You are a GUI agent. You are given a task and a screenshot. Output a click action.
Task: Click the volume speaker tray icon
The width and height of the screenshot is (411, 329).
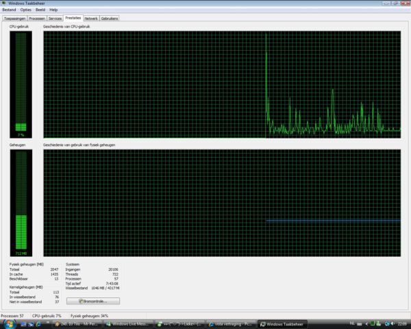pos(393,324)
